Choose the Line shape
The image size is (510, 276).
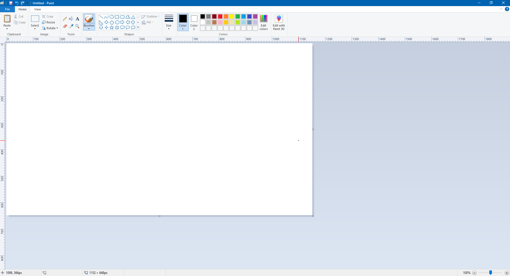click(x=101, y=17)
